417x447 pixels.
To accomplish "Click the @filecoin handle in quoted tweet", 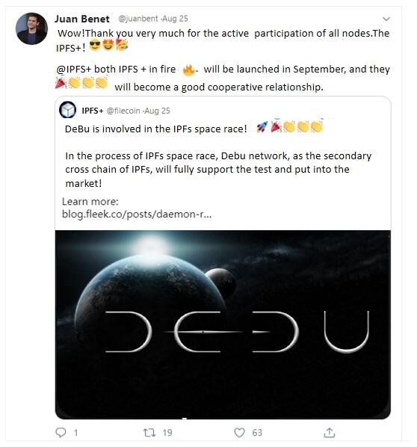I will pos(123,111).
